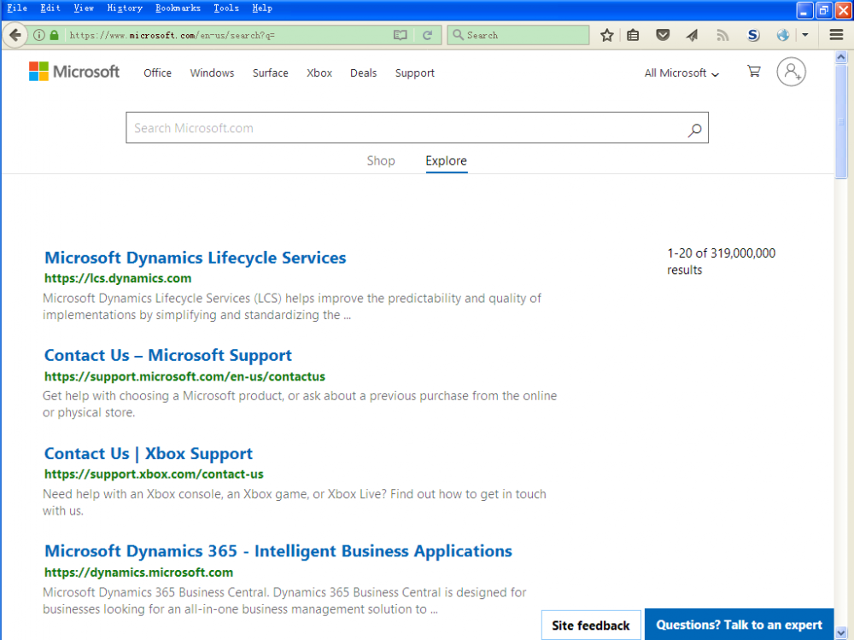Image resolution: width=854 pixels, height=640 pixels.
Task: Open the History menu
Action: coord(125,8)
